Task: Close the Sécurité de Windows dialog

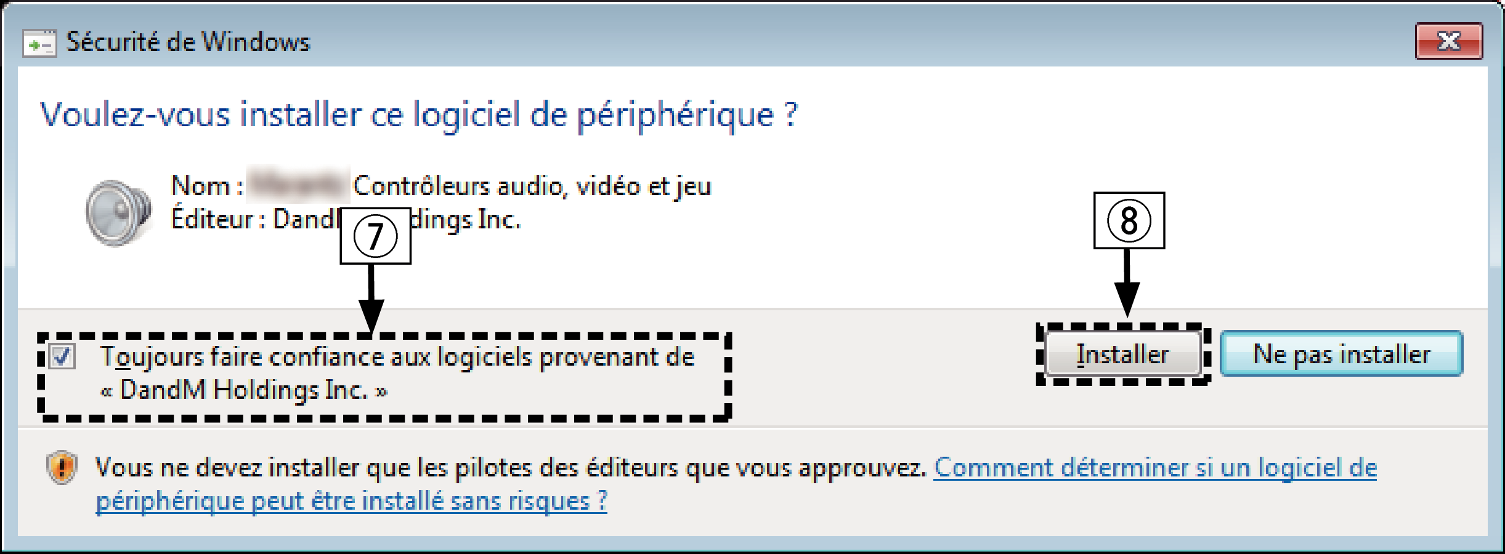Action: tap(1448, 41)
